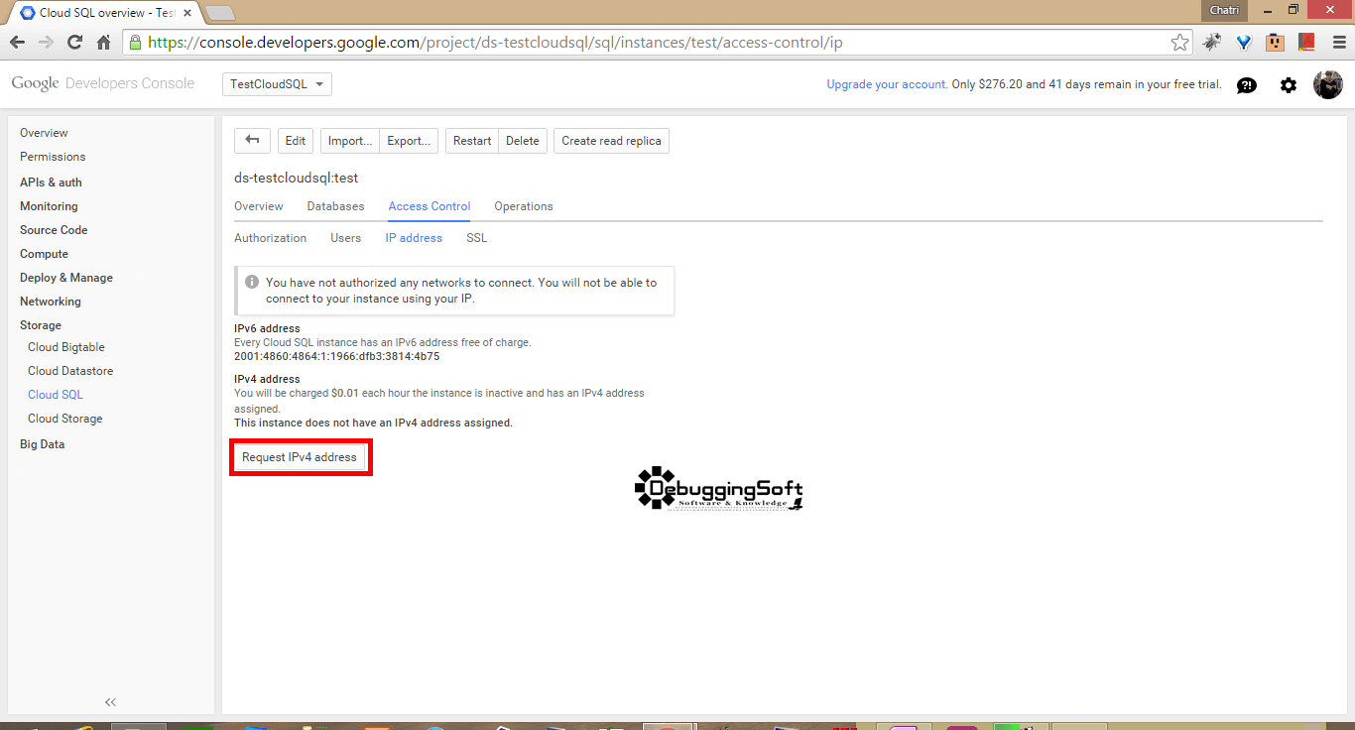Viewport: 1355px width, 730px height.
Task: Expand the TestCloudSQL project dropdown
Action: [x=277, y=83]
